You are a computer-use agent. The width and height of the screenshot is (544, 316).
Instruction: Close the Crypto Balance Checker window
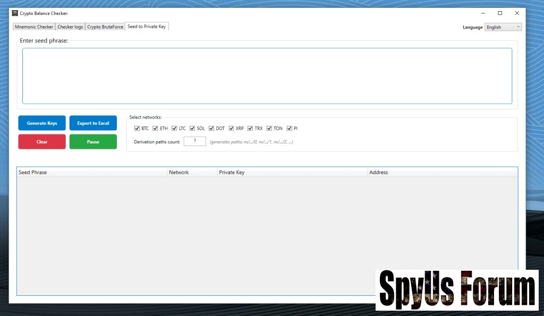coord(517,13)
